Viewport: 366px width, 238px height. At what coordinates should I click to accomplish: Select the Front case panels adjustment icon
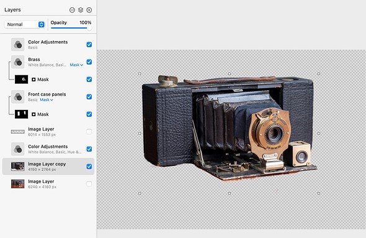tap(18, 97)
